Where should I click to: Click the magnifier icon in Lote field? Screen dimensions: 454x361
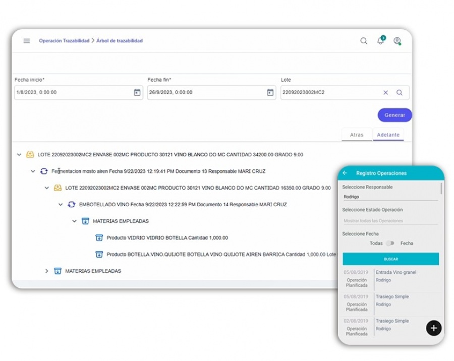pos(399,92)
